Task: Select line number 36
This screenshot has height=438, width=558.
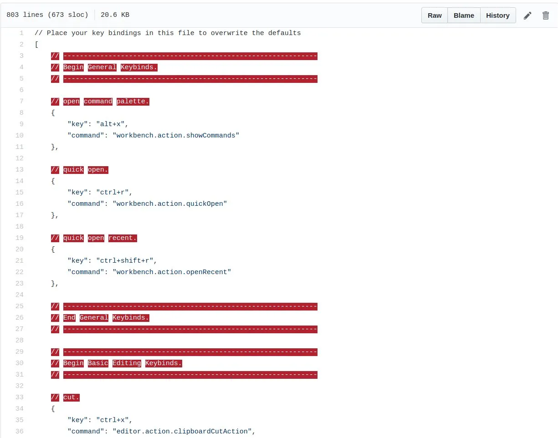Action: click(20, 431)
